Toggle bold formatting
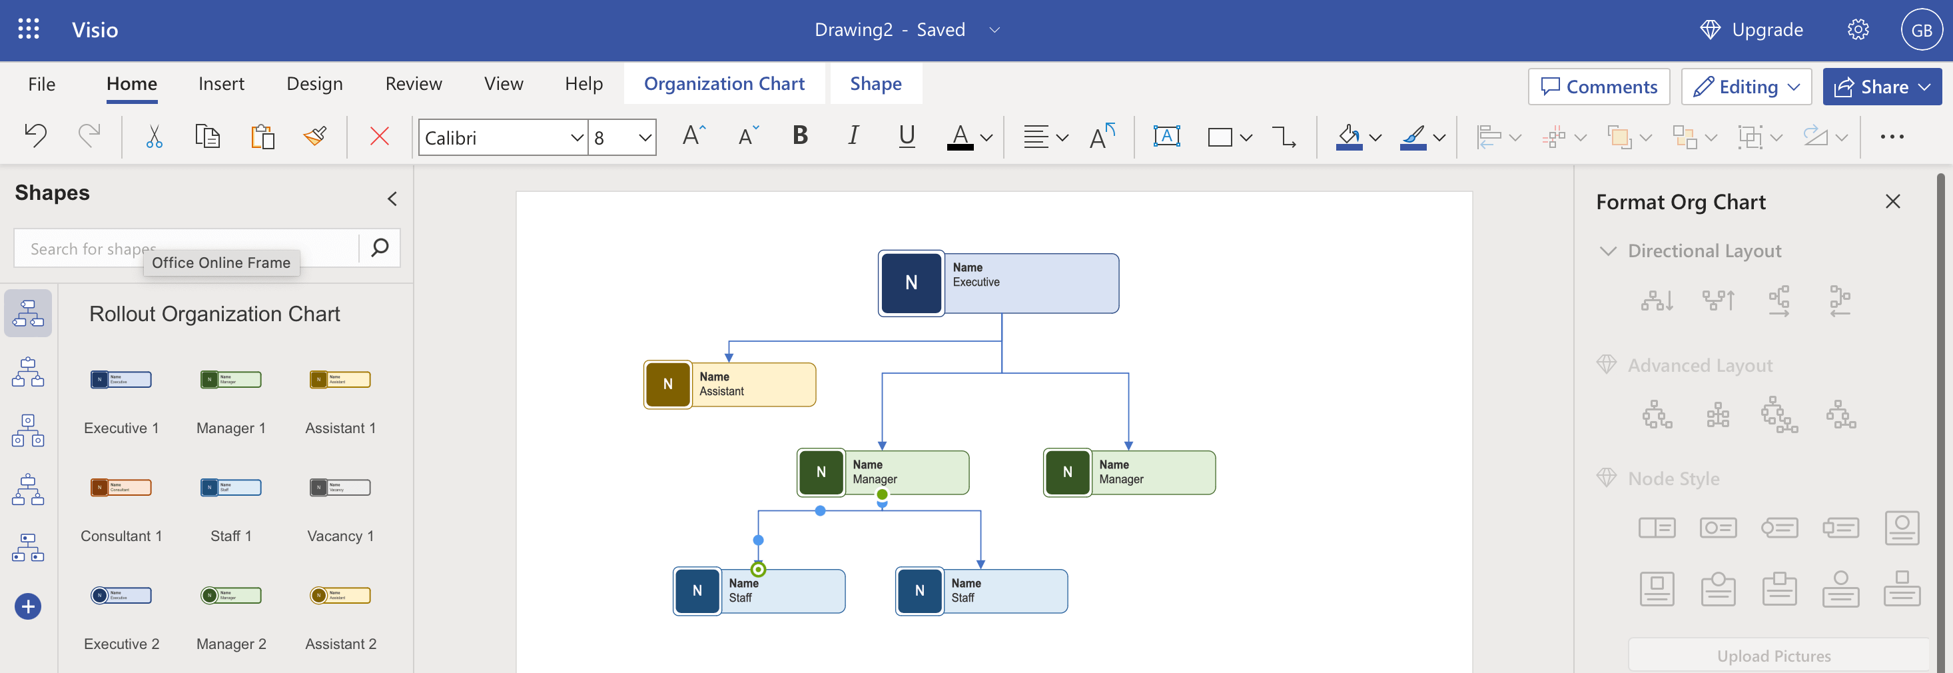Viewport: 1953px width, 673px height. point(799,137)
